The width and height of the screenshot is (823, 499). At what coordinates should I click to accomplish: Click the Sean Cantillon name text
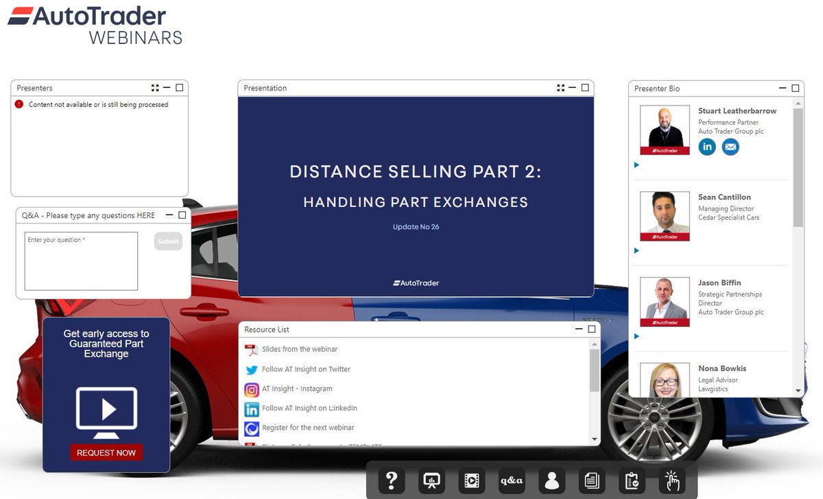[x=724, y=197]
